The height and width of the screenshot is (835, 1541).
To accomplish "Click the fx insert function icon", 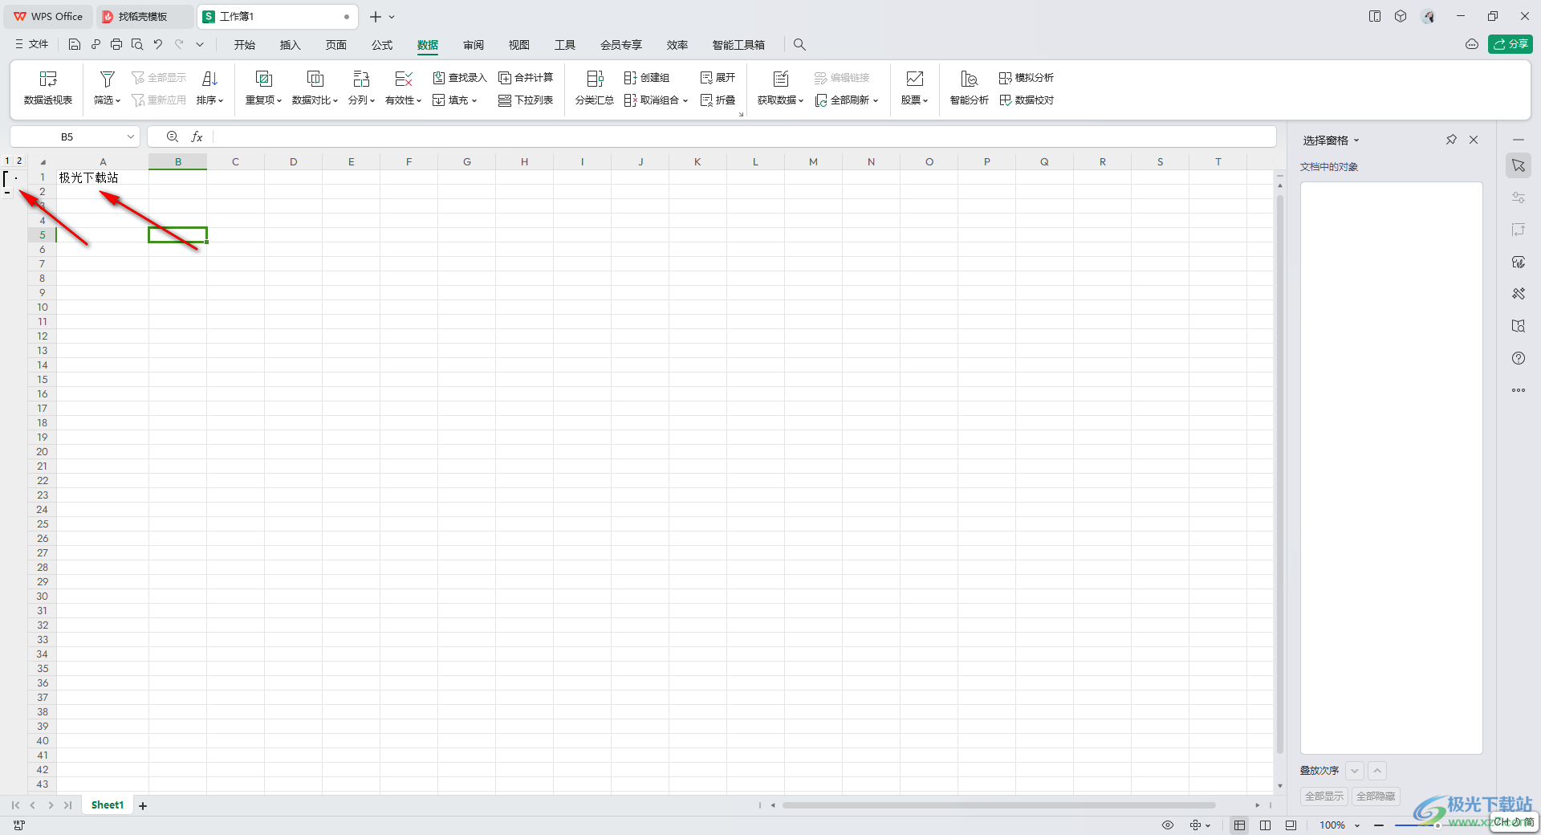I will 197,137.
